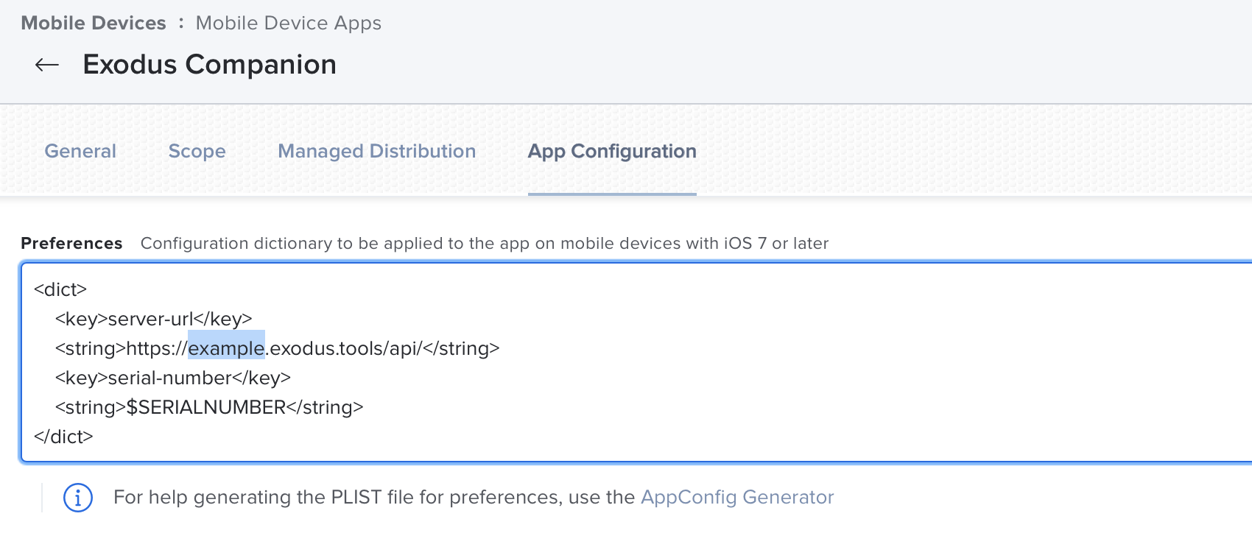Click the opening <dict> tag
The width and height of the screenshot is (1252, 533).
click(x=60, y=289)
